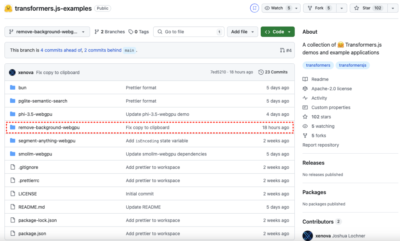
Task: Click the transformers.js-examples repository title
Action: (x=53, y=8)
